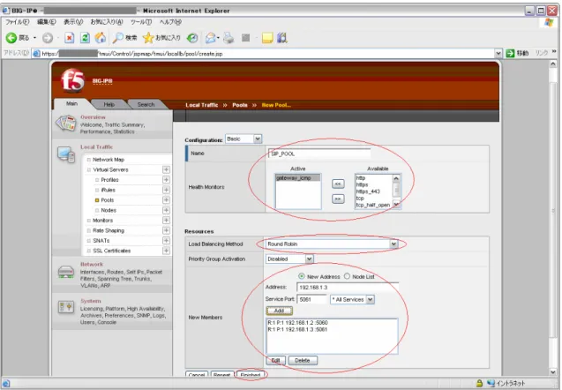
Task: Click the browser Stop toolbar icon
Action: pos(70,38)
